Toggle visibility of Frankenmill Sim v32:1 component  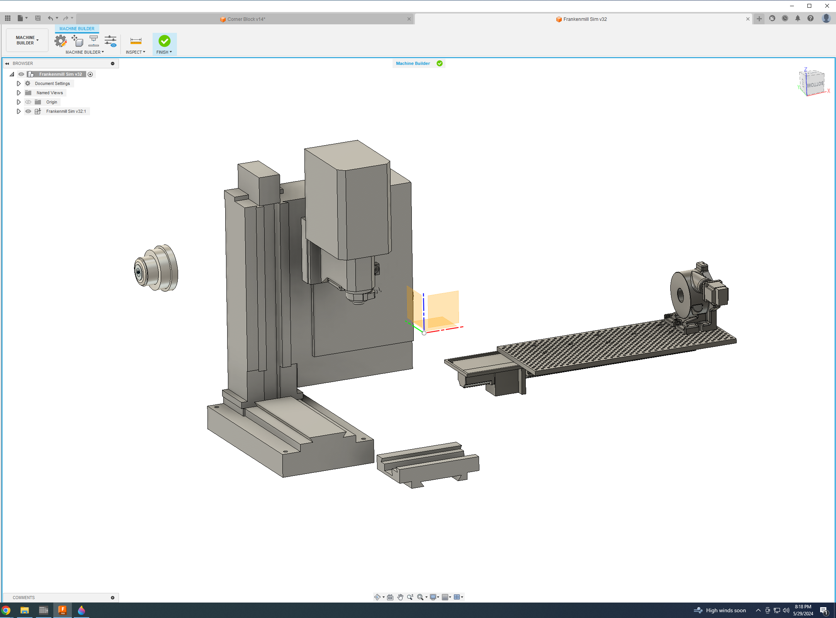pos(28,111)
